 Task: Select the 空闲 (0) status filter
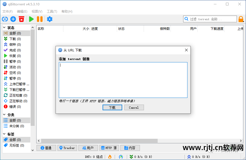[x=16, y=73]
